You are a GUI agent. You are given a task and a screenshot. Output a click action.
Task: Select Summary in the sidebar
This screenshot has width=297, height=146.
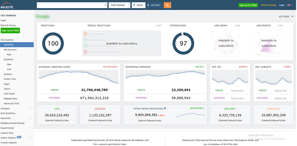tap(17, 44)
